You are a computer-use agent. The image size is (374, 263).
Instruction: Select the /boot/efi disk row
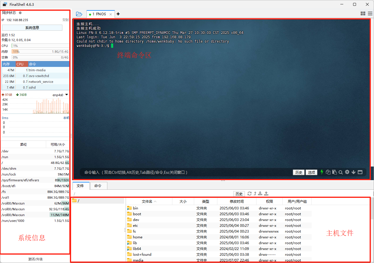(35, 186)
